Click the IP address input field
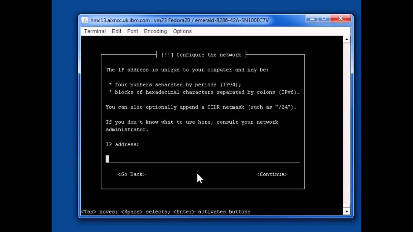 point(203,159)
